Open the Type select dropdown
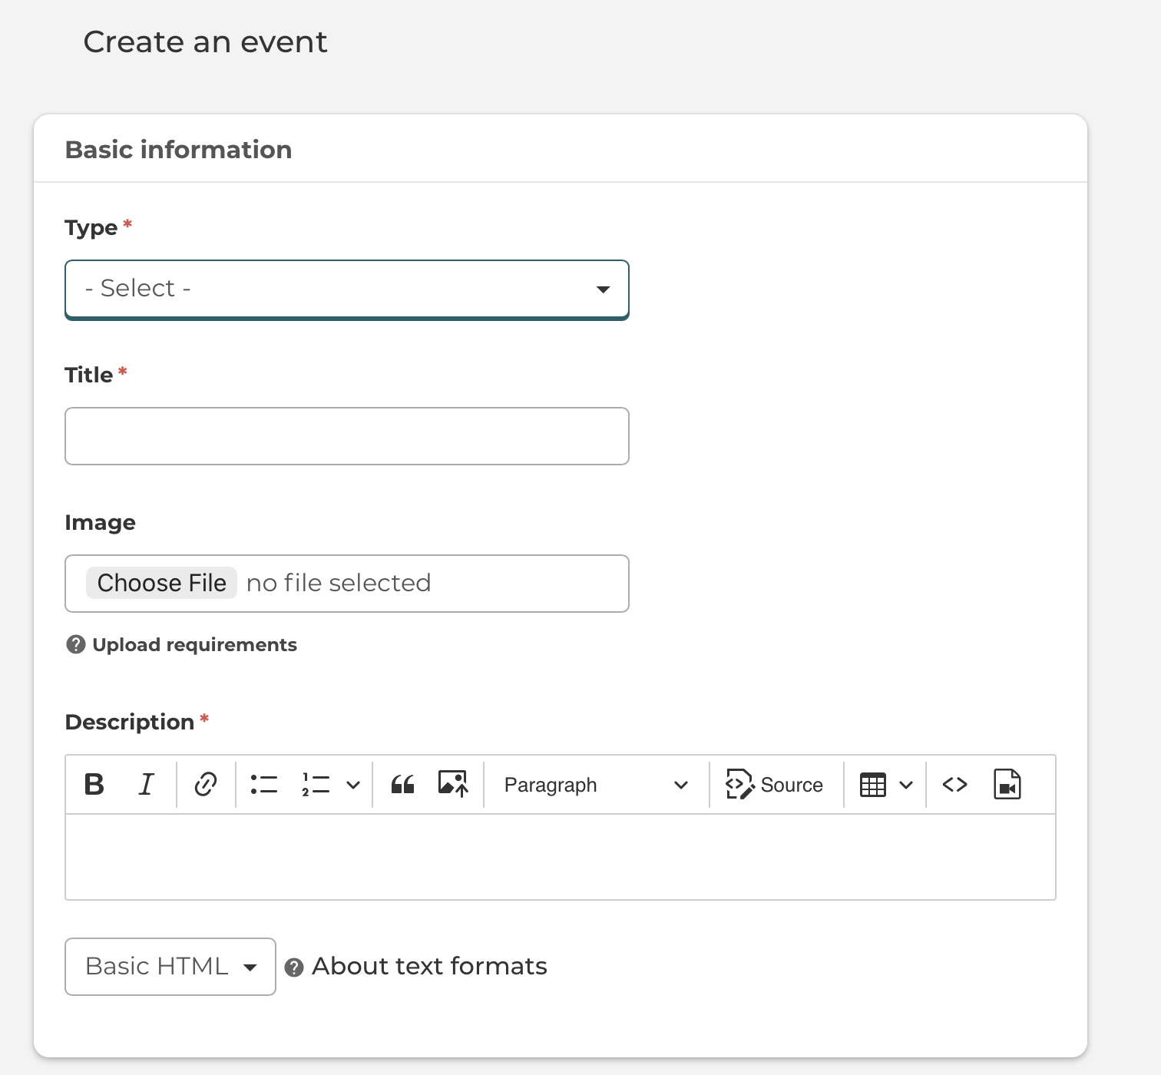The height and width of the screenshot is (1075, 1161). (347, 289)
